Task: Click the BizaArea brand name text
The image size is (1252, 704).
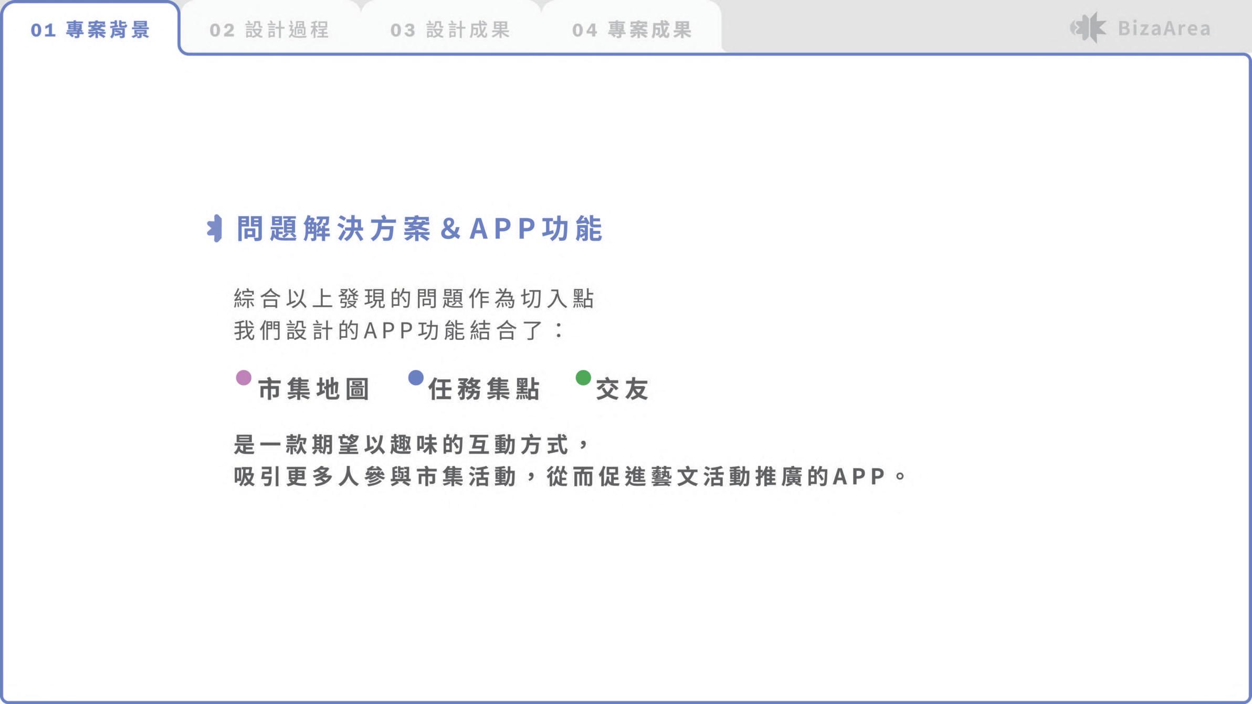Action: (x=1164, y=28)
